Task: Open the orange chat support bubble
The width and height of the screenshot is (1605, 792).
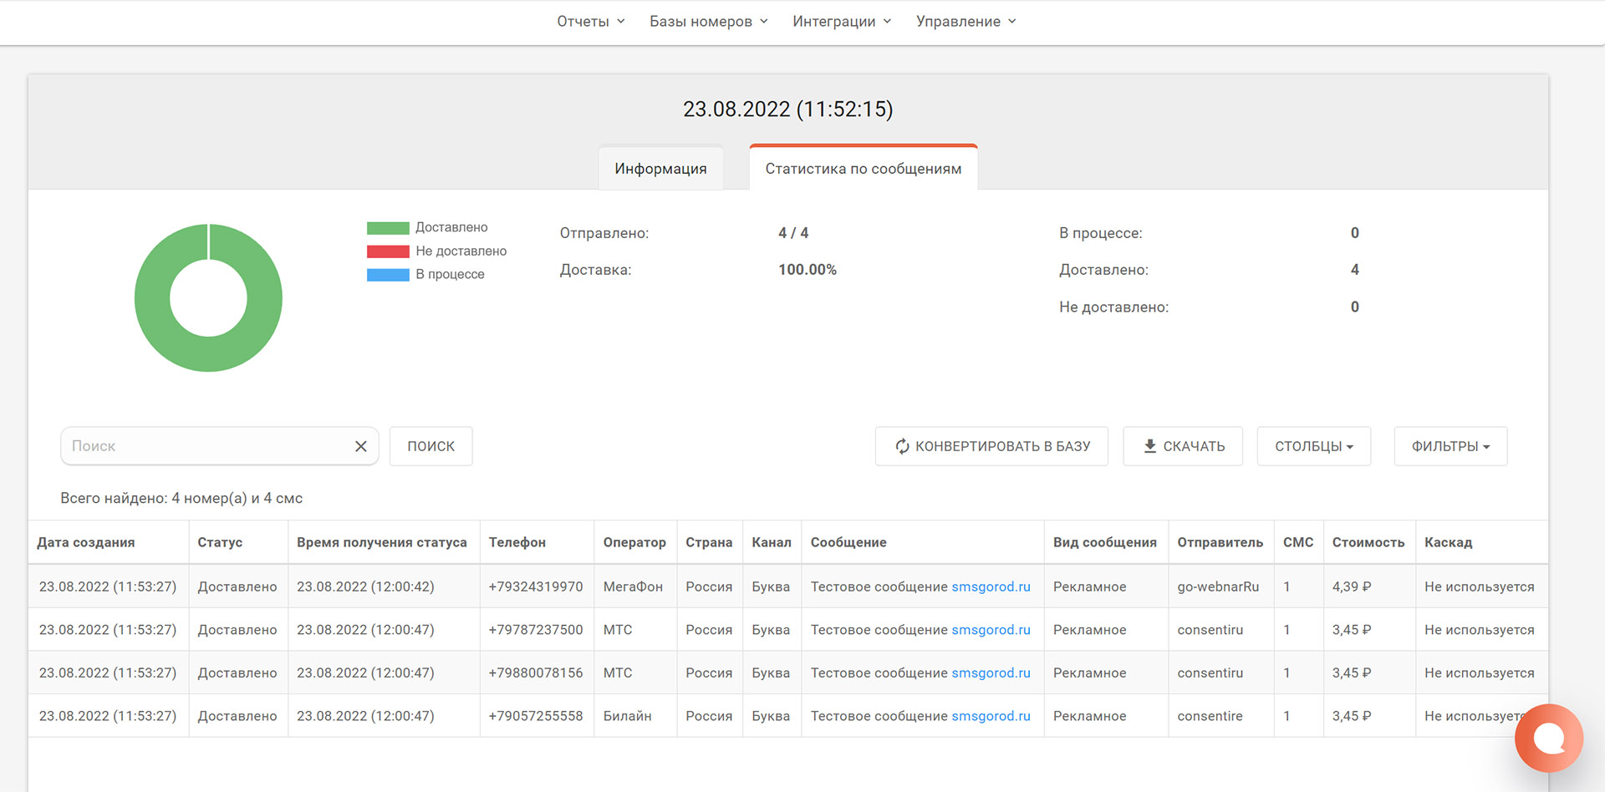Action: pos(1548,739)
